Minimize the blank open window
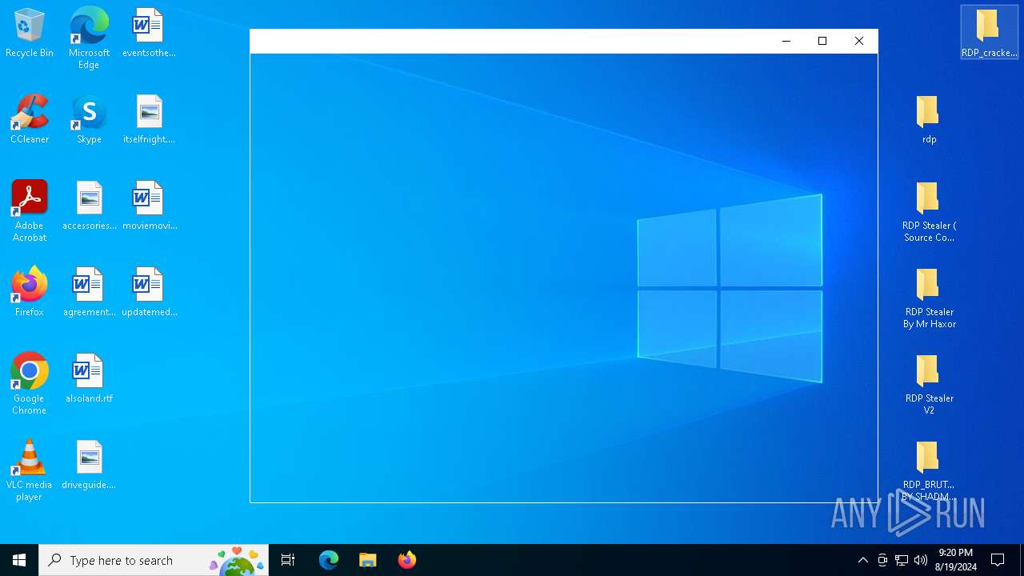This screenshot has height=576, width=1024. (786, 41)
